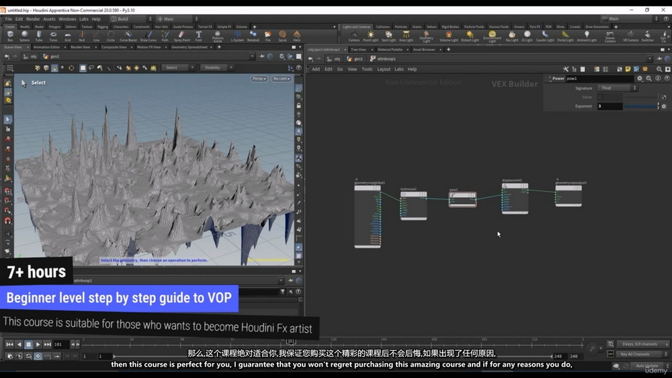
Task: Switch to the Geometry Spreadsheet tab
Action: 190,47
